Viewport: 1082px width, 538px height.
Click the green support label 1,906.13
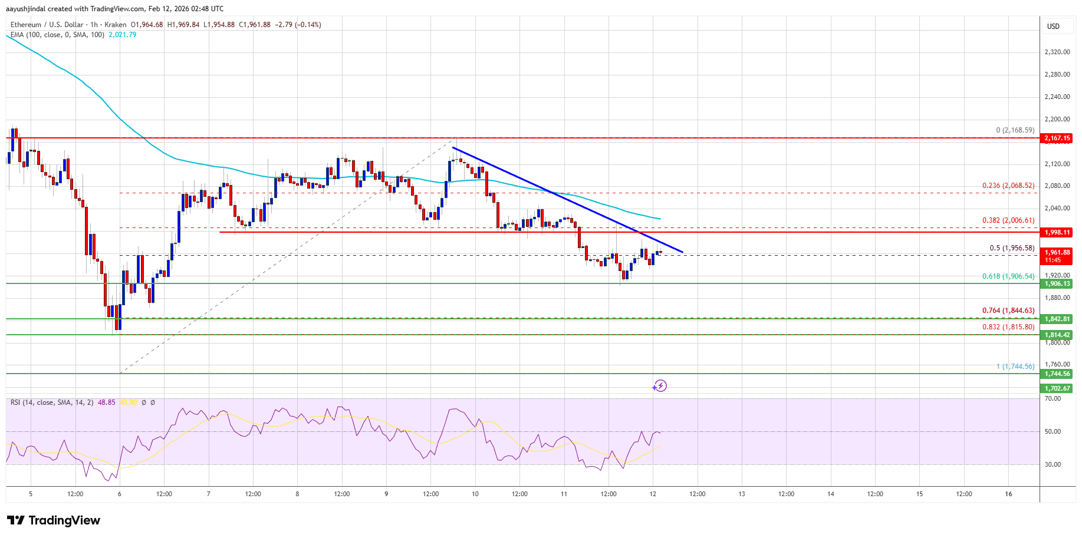click(x=1055, y=283)
